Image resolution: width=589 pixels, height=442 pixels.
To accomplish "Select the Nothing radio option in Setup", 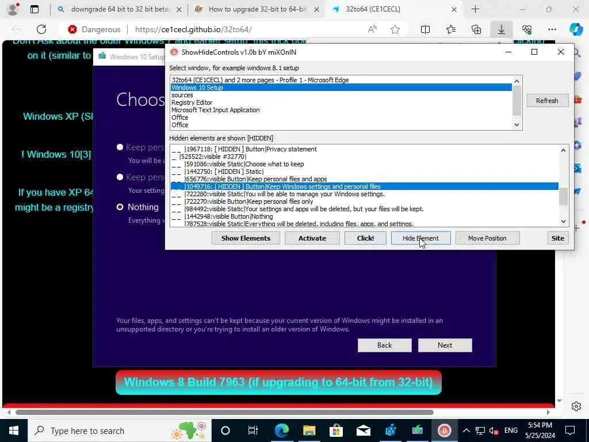I will (120, 207).
